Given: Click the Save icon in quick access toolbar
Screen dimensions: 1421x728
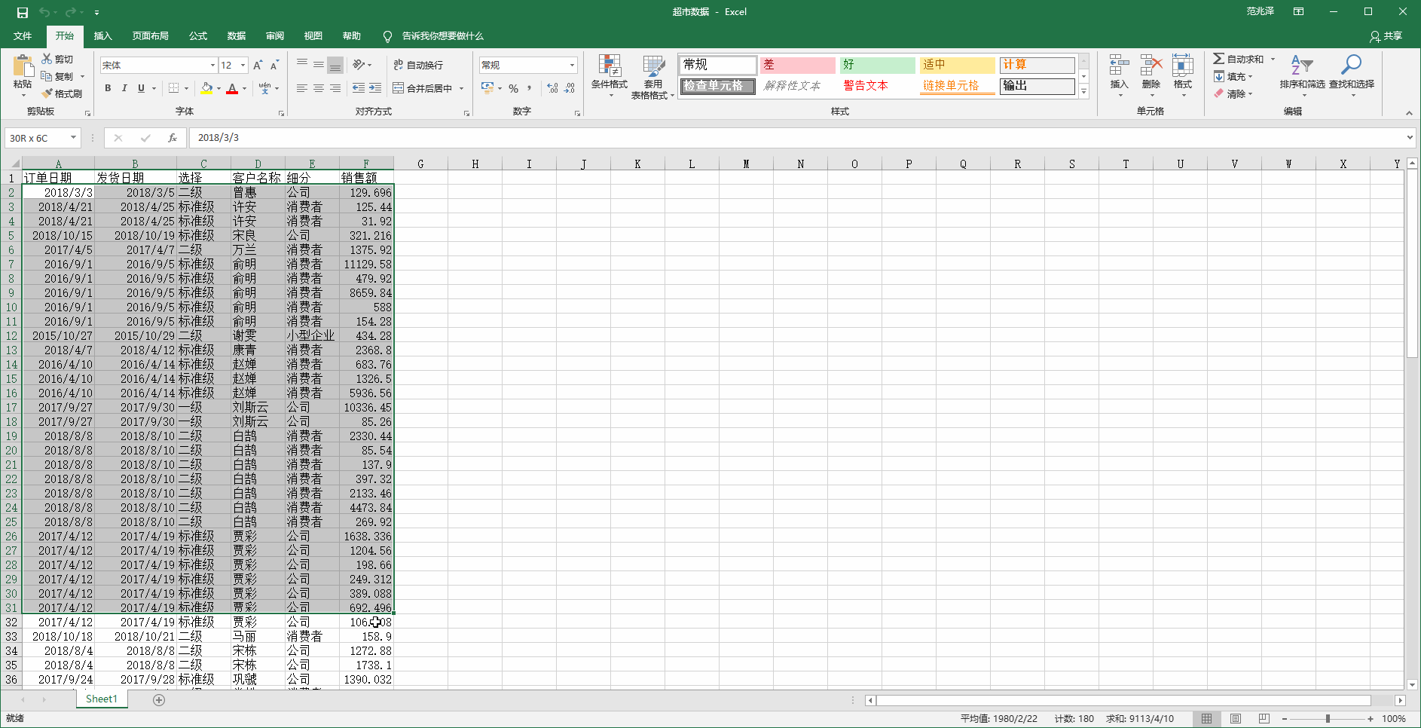Looking at the screenshot, I should pos(23,12).
